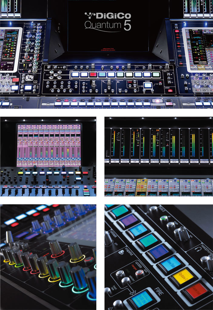Click the headphones icon on the top console photo

137,67
